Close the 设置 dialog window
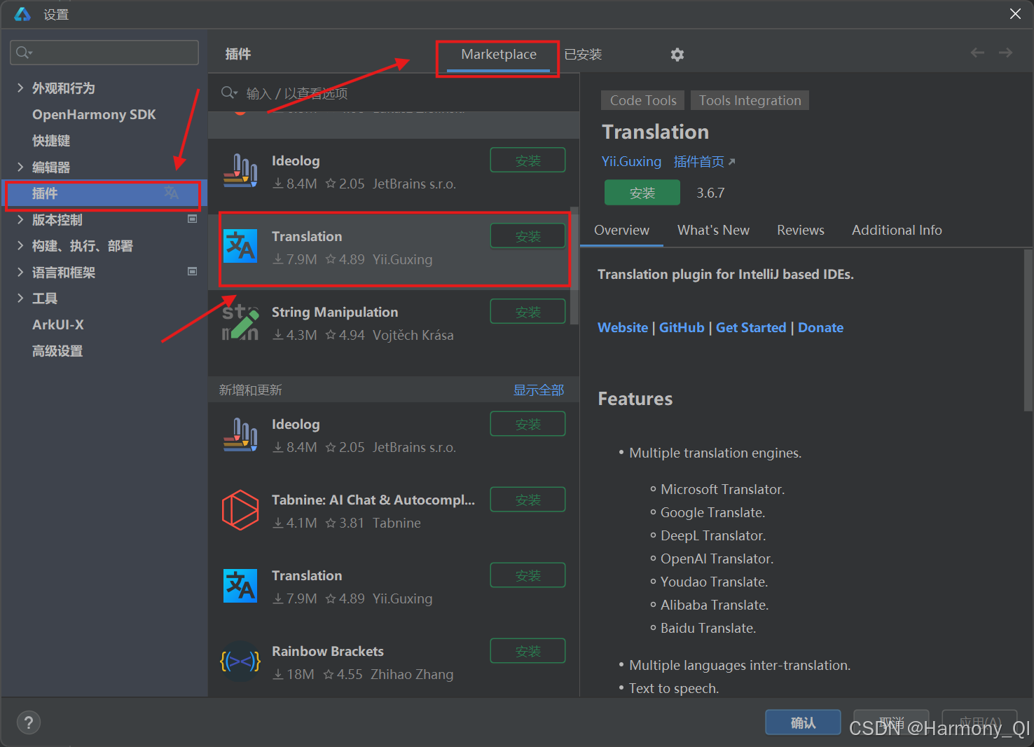The width and height of the screenshot is (1034, 747). [x=1015, y=14]
